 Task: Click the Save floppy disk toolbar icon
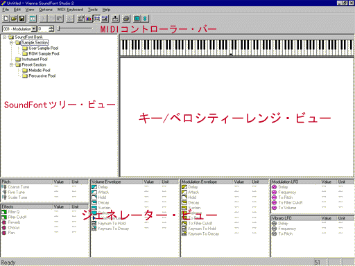point(22,19)
